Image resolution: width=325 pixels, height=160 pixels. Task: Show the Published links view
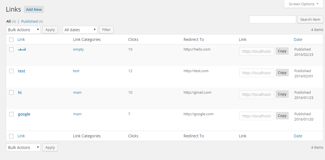click(x=29, y=21)
